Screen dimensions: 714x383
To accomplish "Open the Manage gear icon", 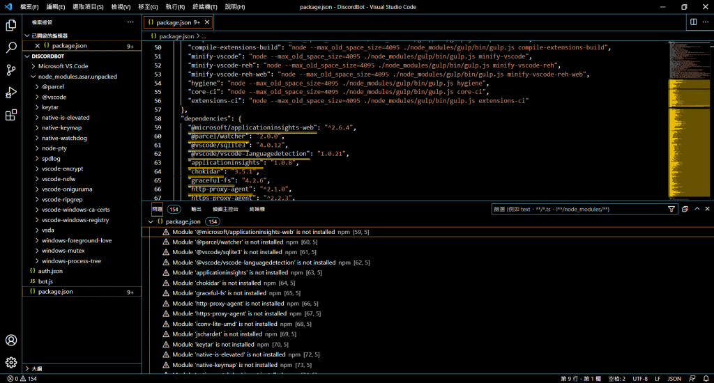I will pos(11,363).
